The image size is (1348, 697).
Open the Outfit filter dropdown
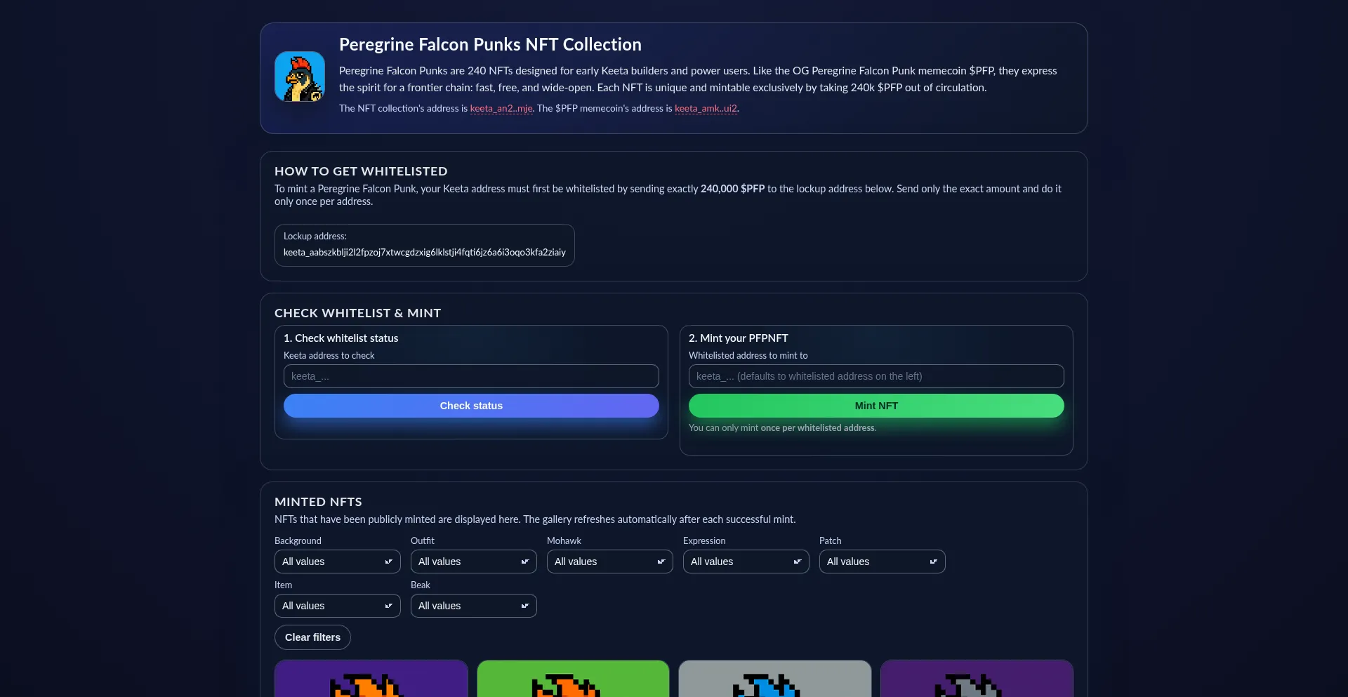click(473, 562)
